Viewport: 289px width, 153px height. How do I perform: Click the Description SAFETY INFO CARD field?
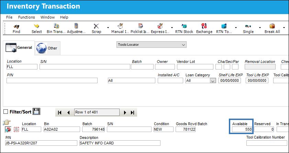pyautogui.click(x=120, y=143)
